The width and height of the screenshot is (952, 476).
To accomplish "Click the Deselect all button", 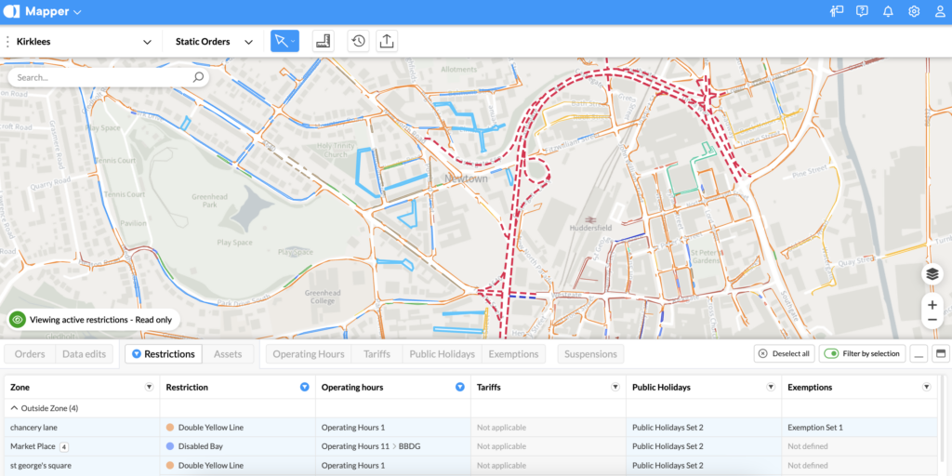I will (x=783, y=354).
